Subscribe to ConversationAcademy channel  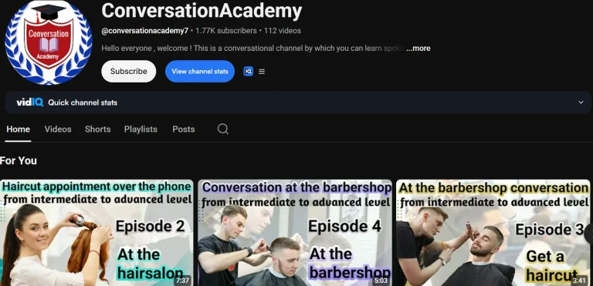click(x=129, y=72)
